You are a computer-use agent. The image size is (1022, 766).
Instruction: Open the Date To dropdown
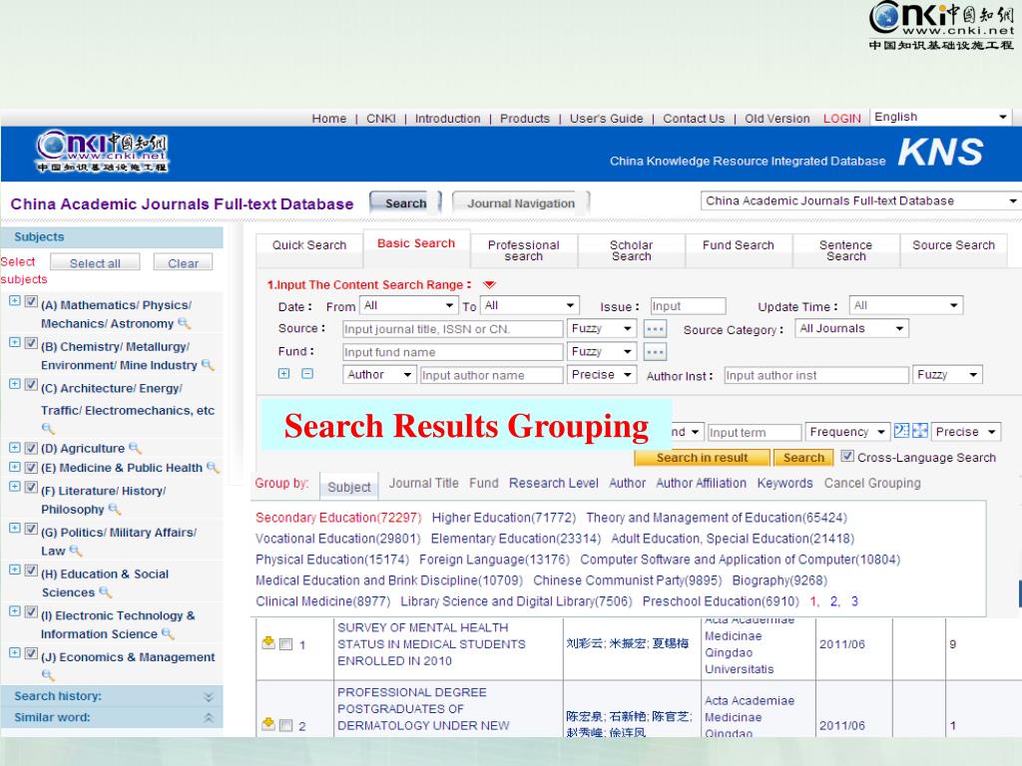pos(529,305)
